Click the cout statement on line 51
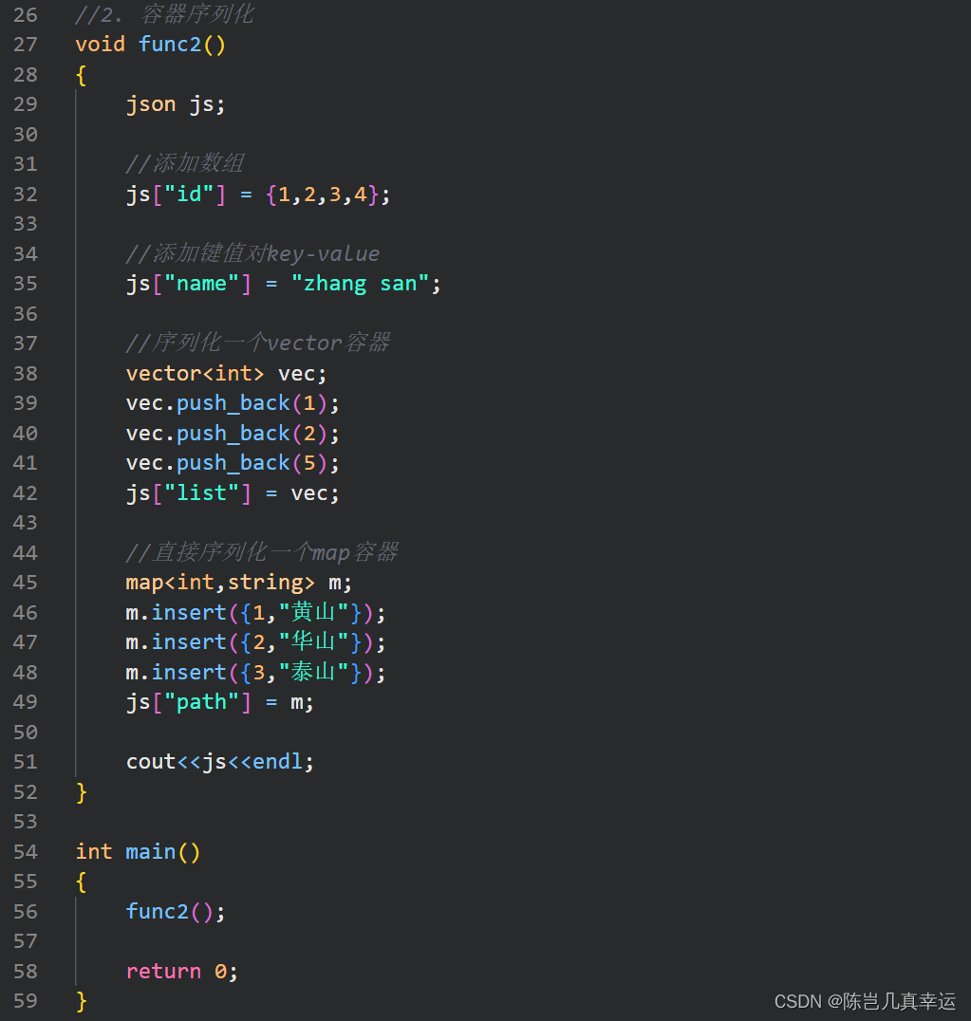971x1021 pixels. [x=220, y=761]
